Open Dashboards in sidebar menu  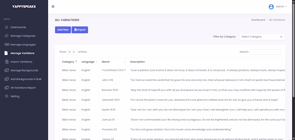[x=18, y=27]
